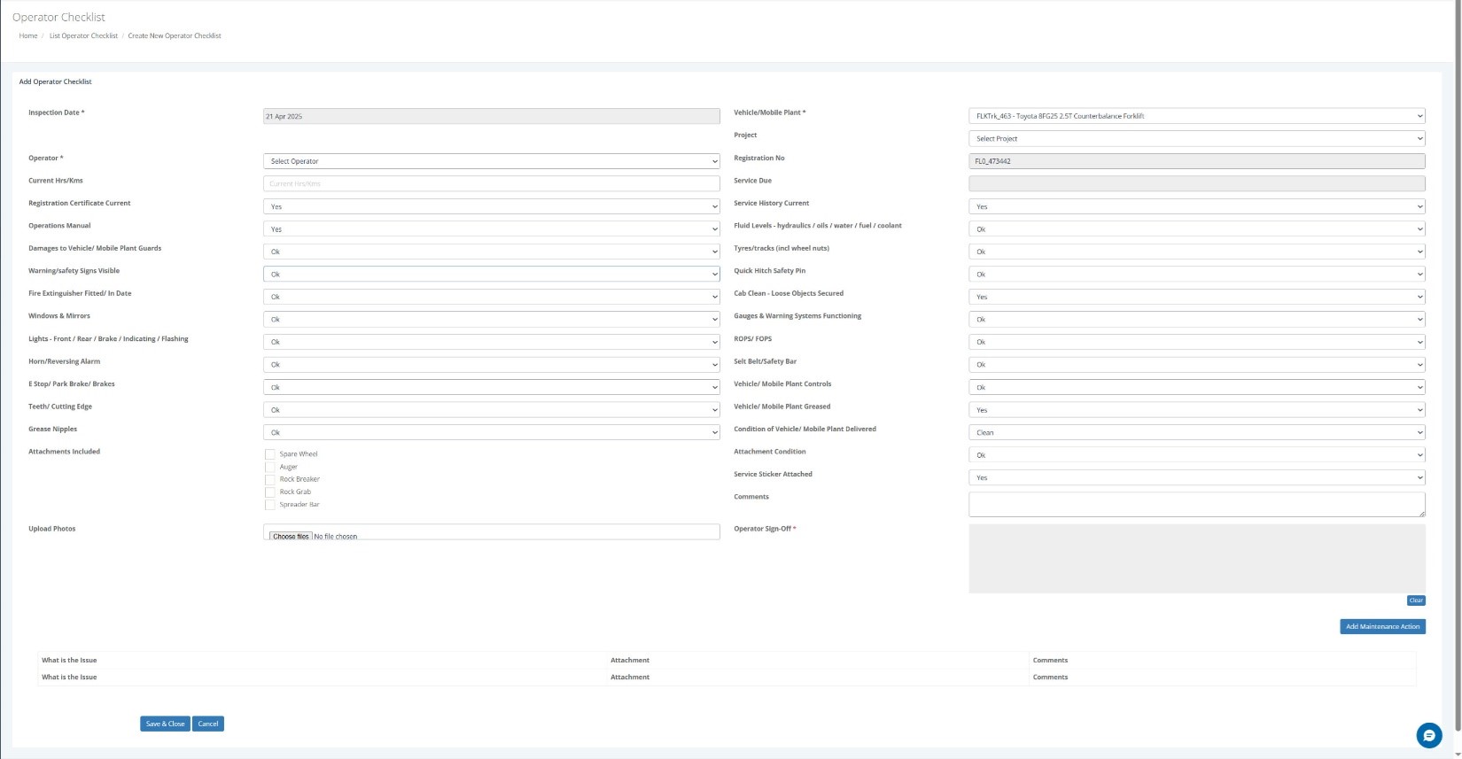Click the Operator Sign-Off signature pad
The height and width of the screenshot is (759, 1462).
click(x=1197, y=559)
